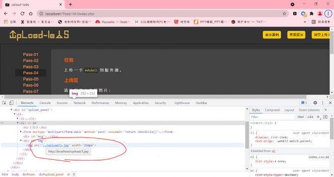Viewport: 334px width, 177px height.
Task: Close the upload-labs tab
Action: (60, 4)
